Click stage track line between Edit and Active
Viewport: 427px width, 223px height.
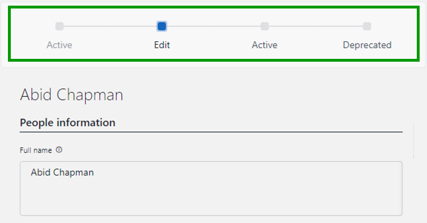coord(213,27)
